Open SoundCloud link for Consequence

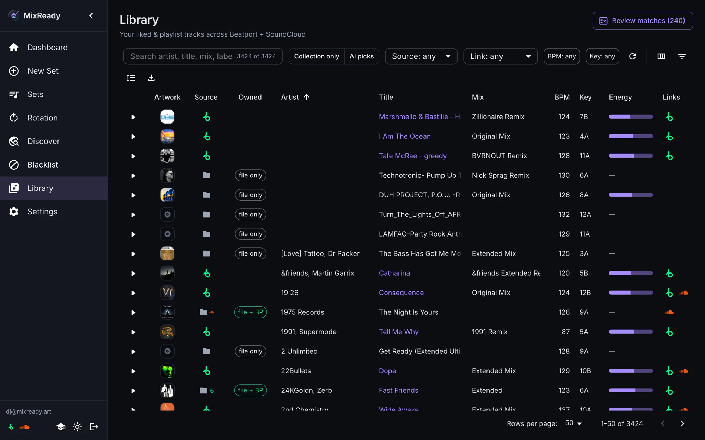coord(684,293)
